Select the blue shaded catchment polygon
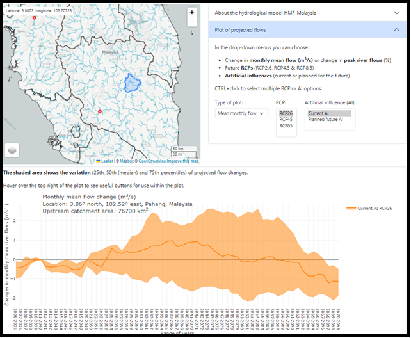Viewport: 411px width, 338px height. click(x=133, y=83)
